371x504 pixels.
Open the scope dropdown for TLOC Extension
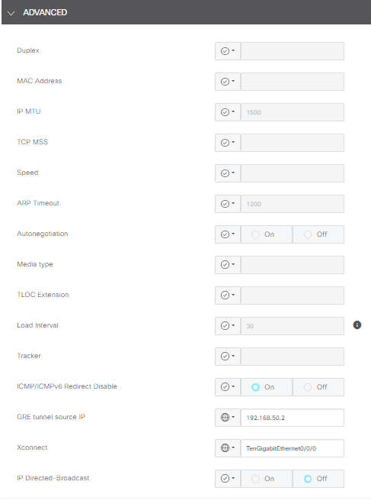tap(228, 296)
